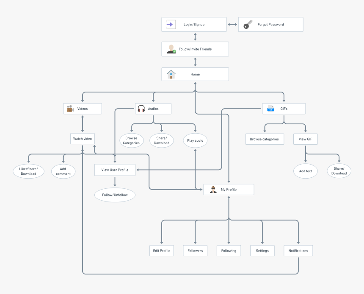Image resolution: width=364 pixels, height=294 pixels.
Task: Click the View GIF node
Action: click(305, 139)
